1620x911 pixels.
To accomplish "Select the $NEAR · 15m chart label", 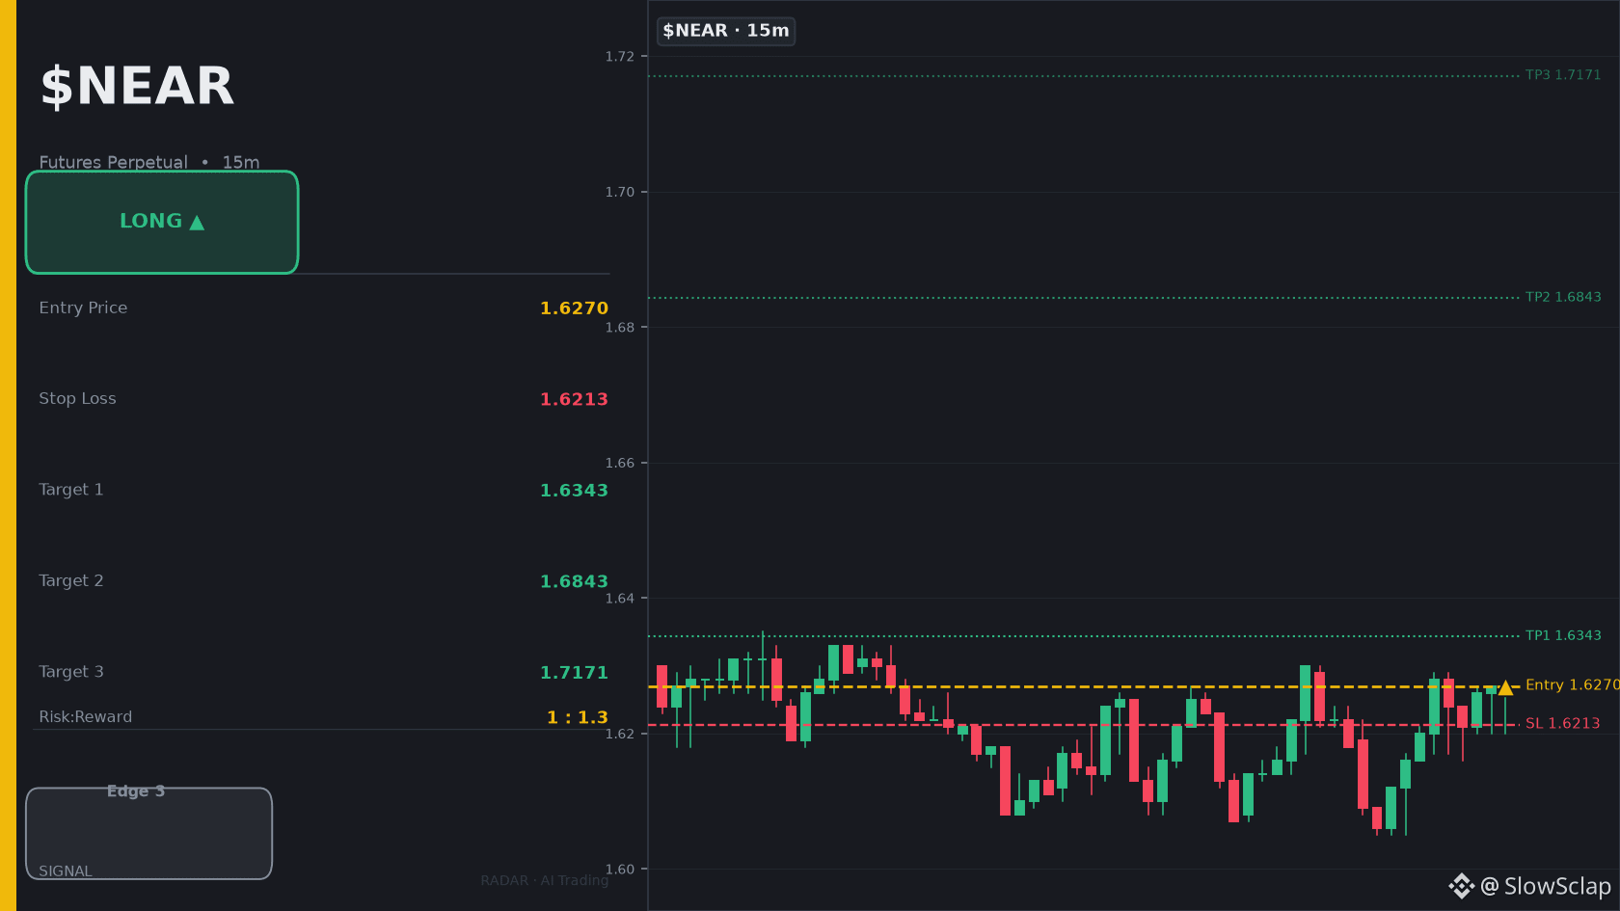I will pos(726,31).
